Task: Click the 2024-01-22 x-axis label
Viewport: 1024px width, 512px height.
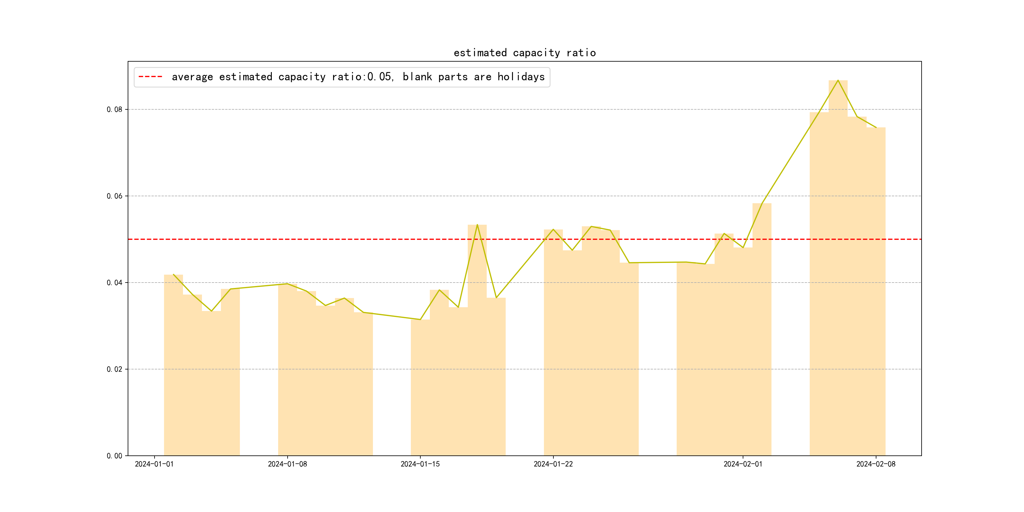Action: [x=553, y=464]
